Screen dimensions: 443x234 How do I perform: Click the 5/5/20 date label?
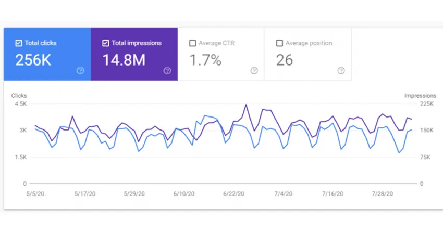point(35,193)
